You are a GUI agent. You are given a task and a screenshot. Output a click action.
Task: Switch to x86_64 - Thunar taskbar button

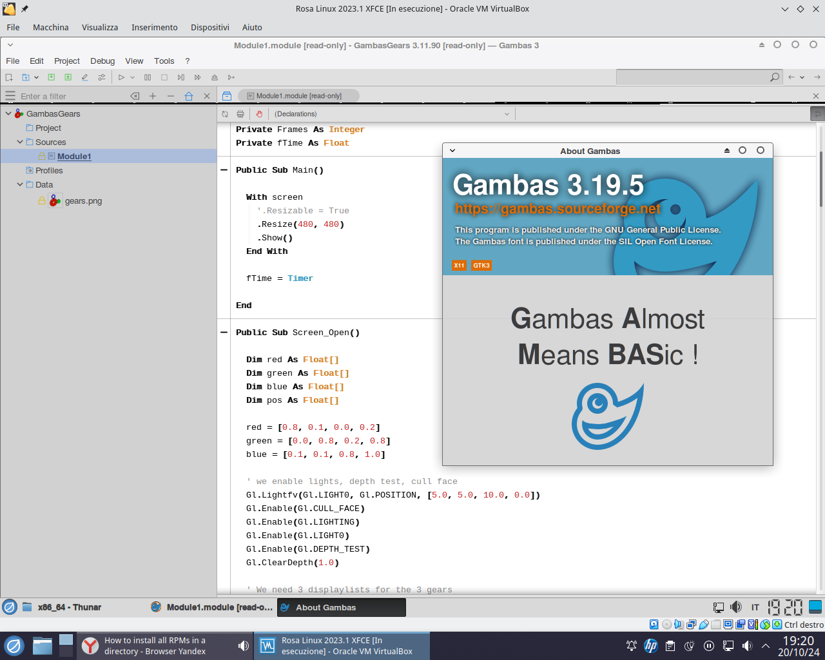pyautogui.click(x=62, y=607)
